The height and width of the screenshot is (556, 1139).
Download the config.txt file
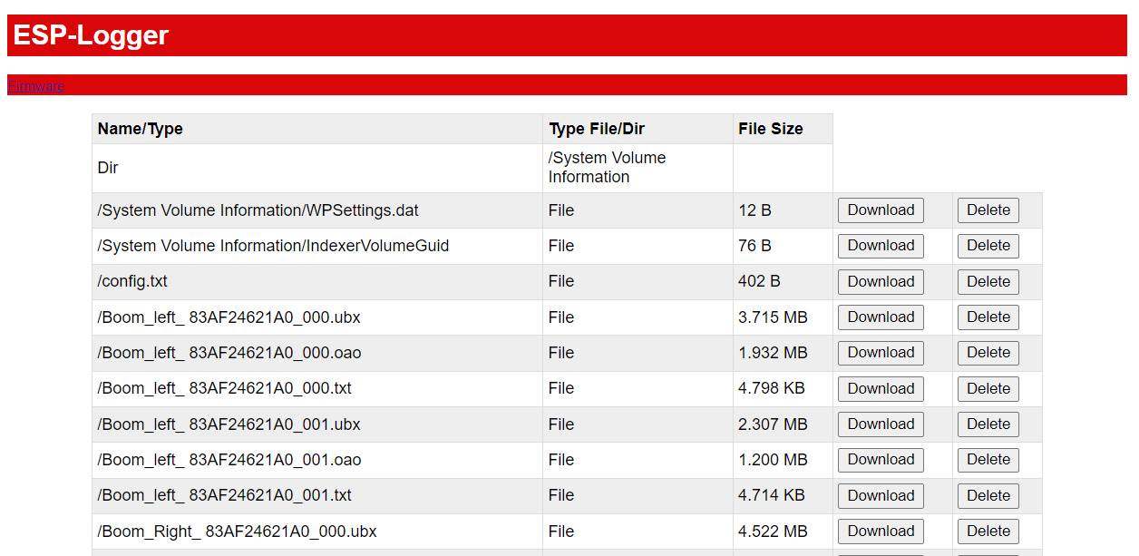(x=879, y=281)
